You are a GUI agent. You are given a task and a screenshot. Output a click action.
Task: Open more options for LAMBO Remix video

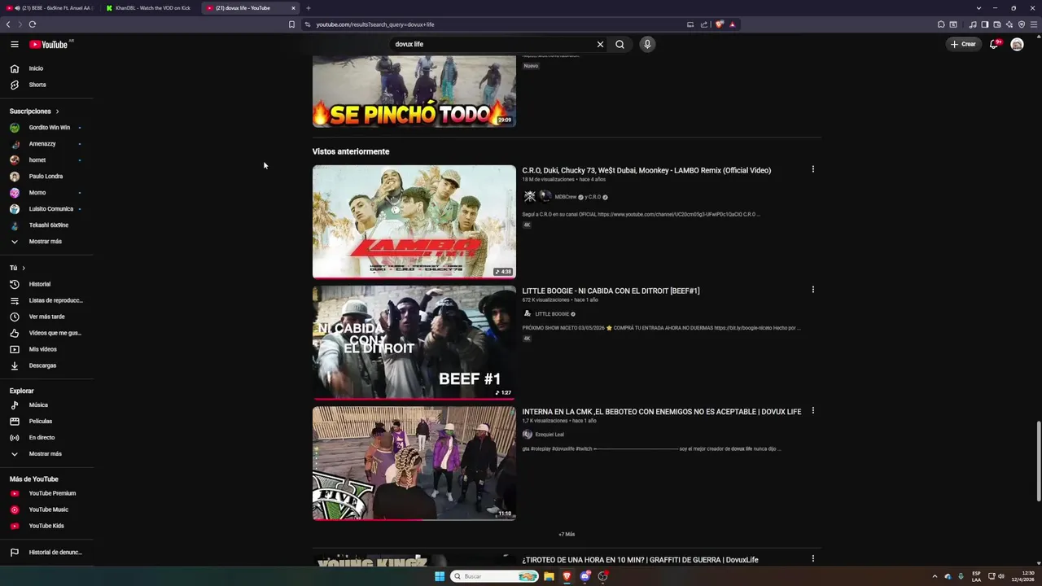(x=812, y=169)
